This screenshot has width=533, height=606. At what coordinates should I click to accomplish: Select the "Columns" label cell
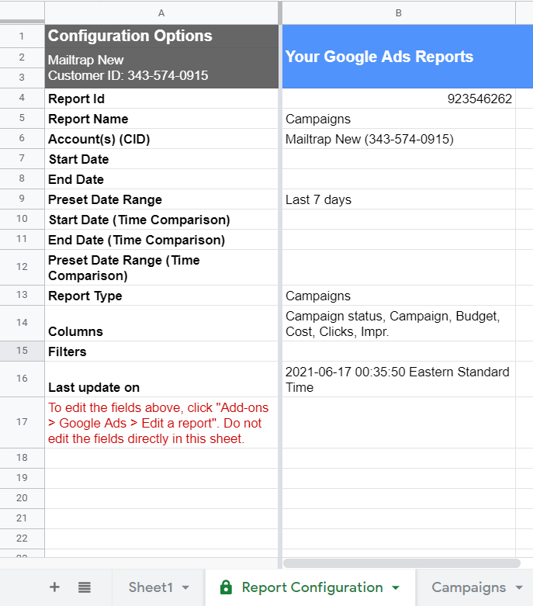pos(161,324)
